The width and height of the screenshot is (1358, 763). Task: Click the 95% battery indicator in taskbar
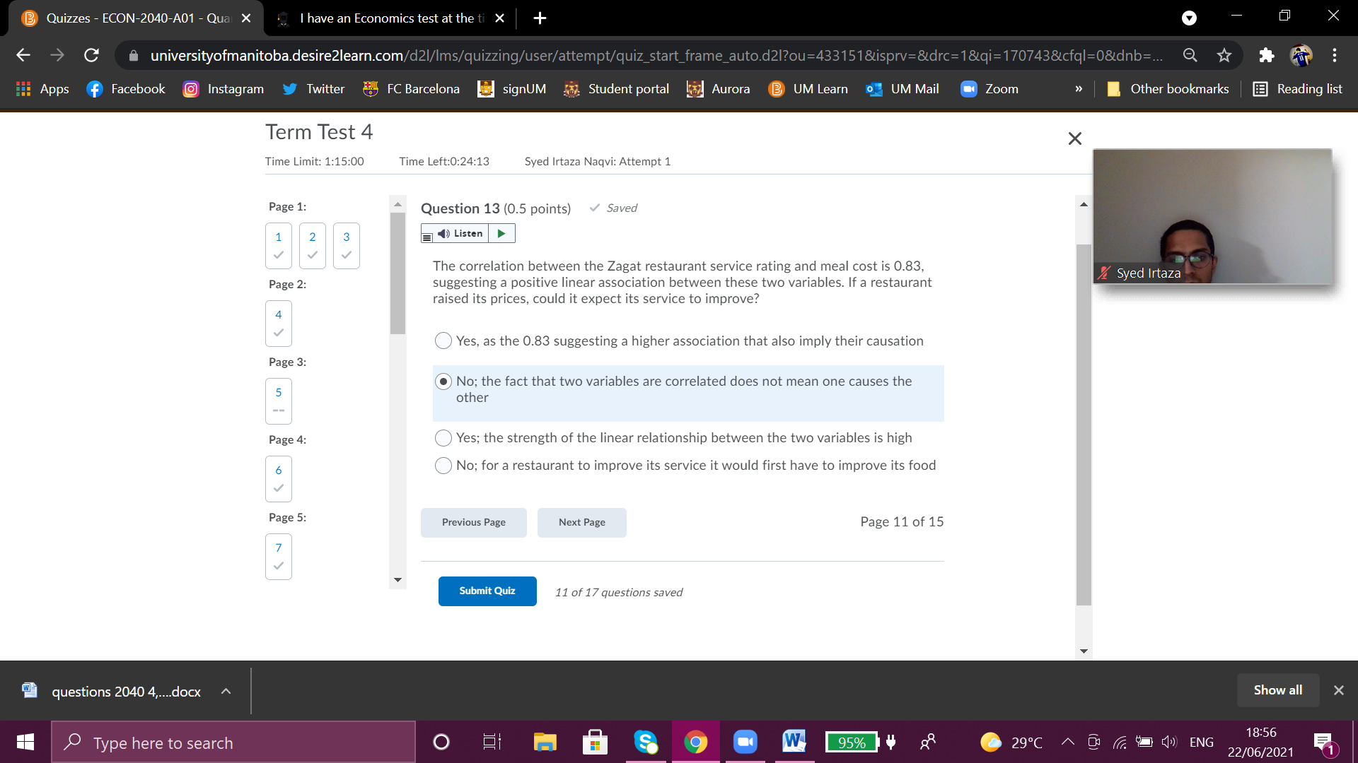[x=852, y=742]
